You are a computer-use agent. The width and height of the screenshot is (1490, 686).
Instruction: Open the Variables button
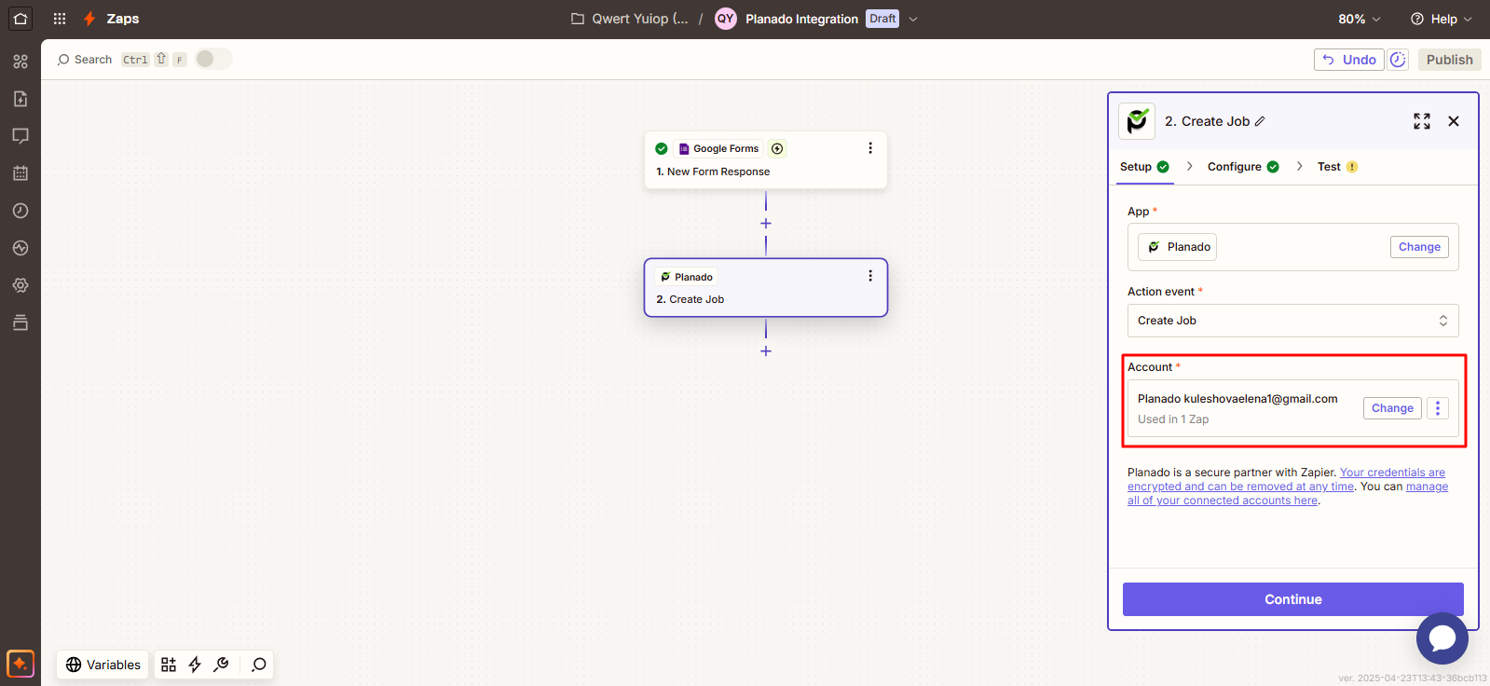(103, 665)
